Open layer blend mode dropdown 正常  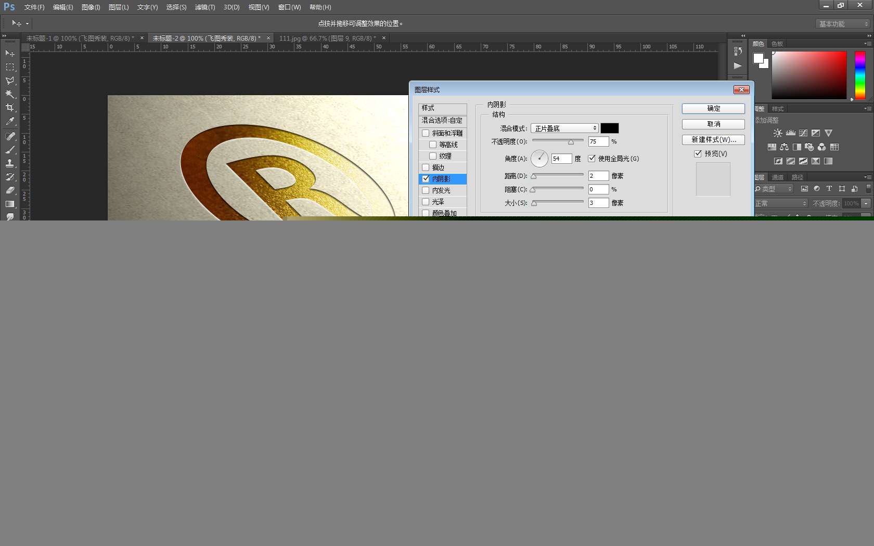pos(781,203)
